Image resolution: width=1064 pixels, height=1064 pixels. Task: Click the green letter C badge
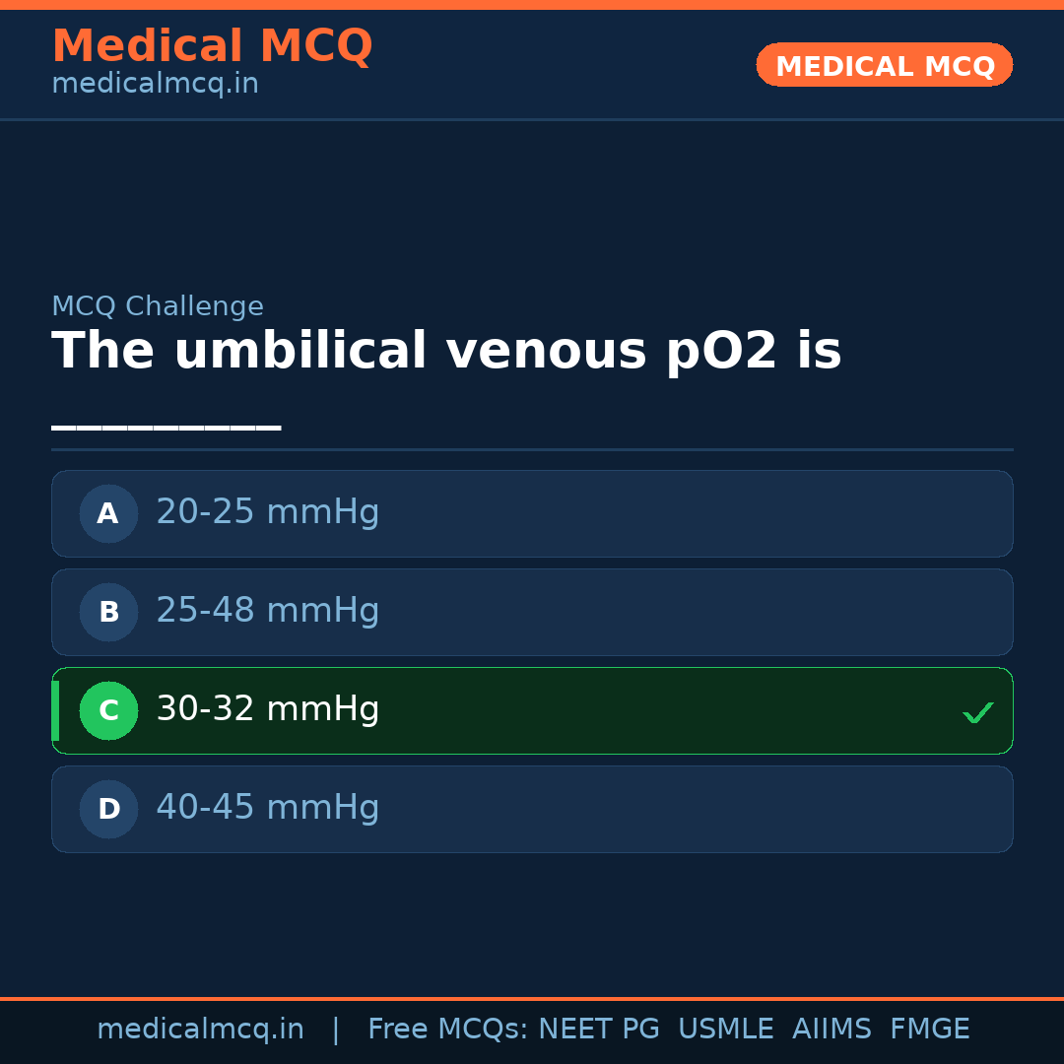108,710
